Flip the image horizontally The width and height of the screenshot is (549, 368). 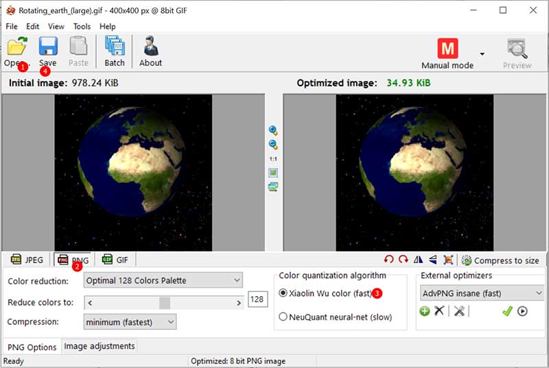click(418, 259)
